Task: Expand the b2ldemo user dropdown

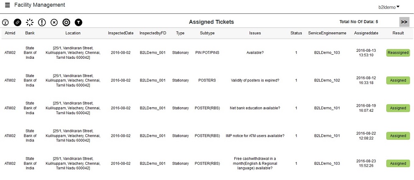Action: [x=389, y=7]
